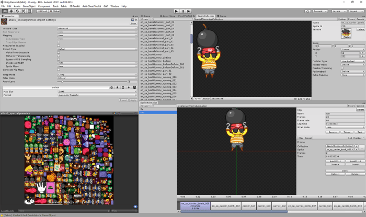Click the Pause playback button
Screen dimensions: 366x217
point(182,11)
